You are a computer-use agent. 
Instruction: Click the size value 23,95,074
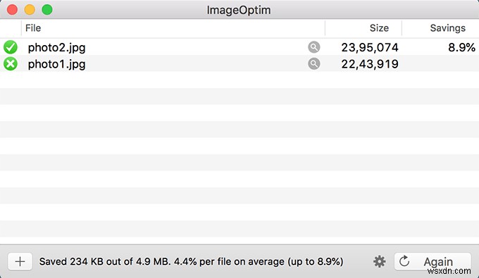(x=370, y=48)
